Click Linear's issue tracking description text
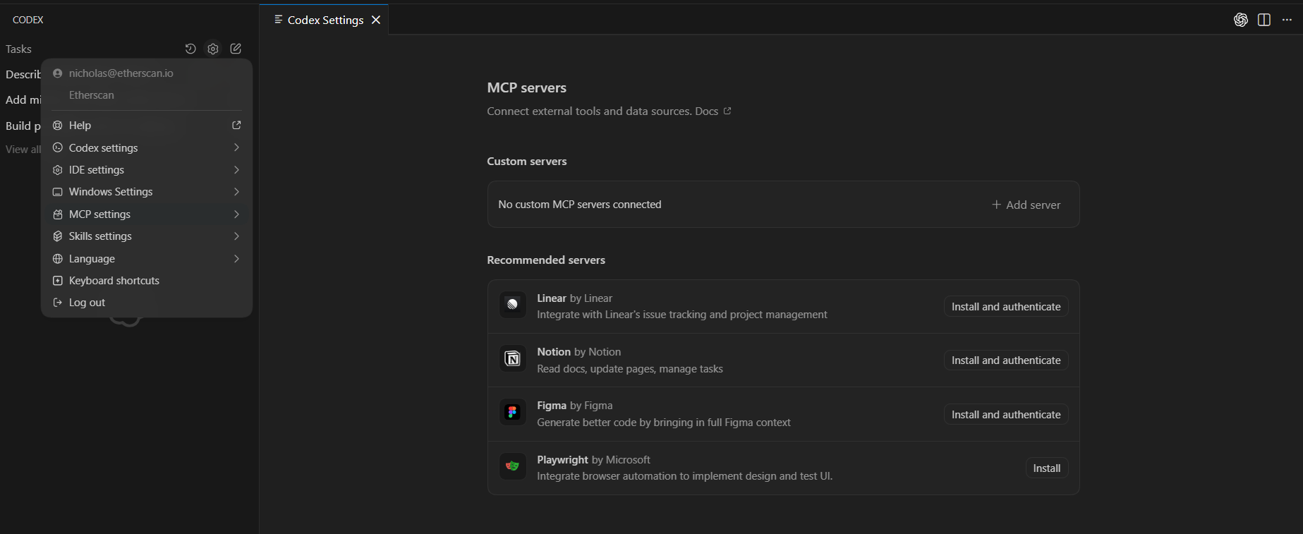Viewport: 1303px width, 534px height. 682,315
